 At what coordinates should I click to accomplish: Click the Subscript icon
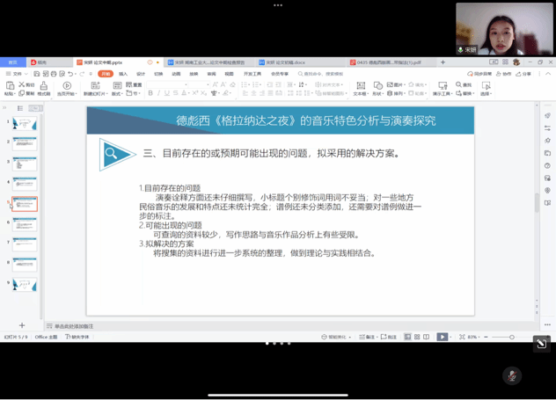[x=203, y=93]
